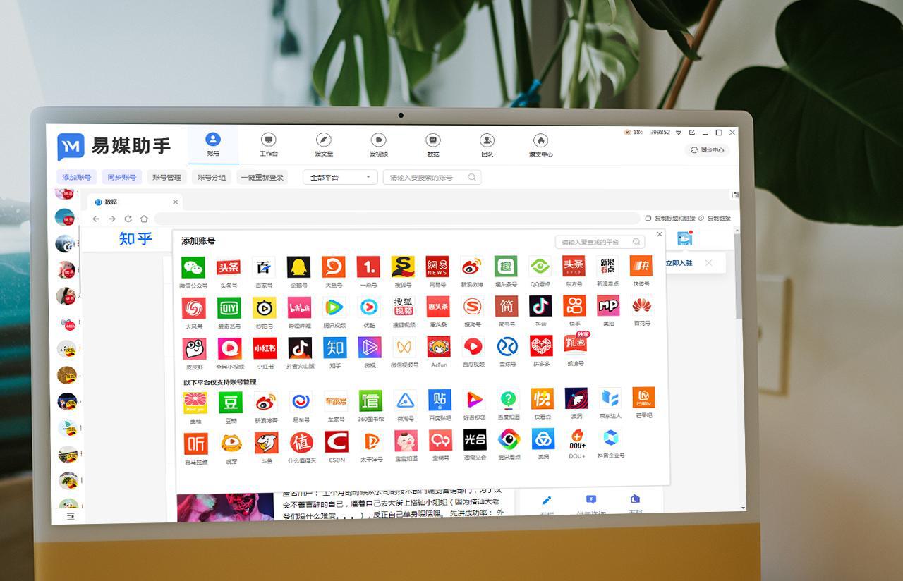
Task: Open the 爆文中心 tab
Action: [540, 145]
